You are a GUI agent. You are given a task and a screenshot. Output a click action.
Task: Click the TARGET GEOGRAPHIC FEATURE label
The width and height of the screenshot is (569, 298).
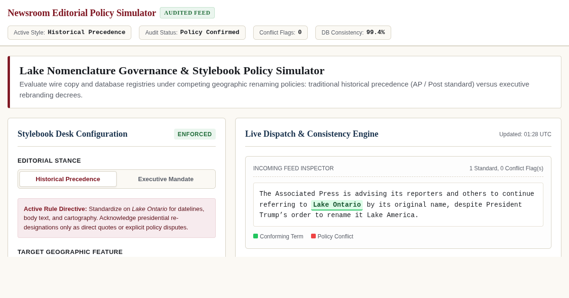pos(70,252)
